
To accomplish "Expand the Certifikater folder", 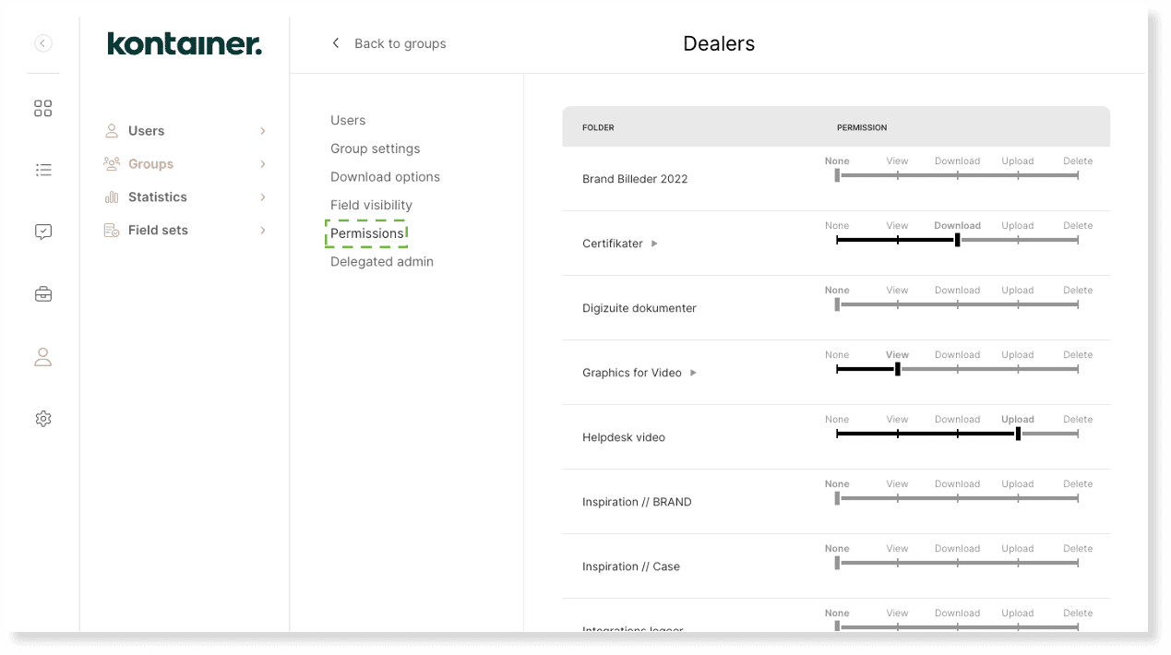I will tap(654, 244).
